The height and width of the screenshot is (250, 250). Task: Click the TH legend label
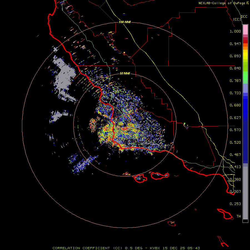239,216
